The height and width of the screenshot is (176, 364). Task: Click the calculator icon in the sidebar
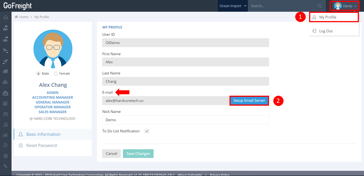tap(5, 104)
